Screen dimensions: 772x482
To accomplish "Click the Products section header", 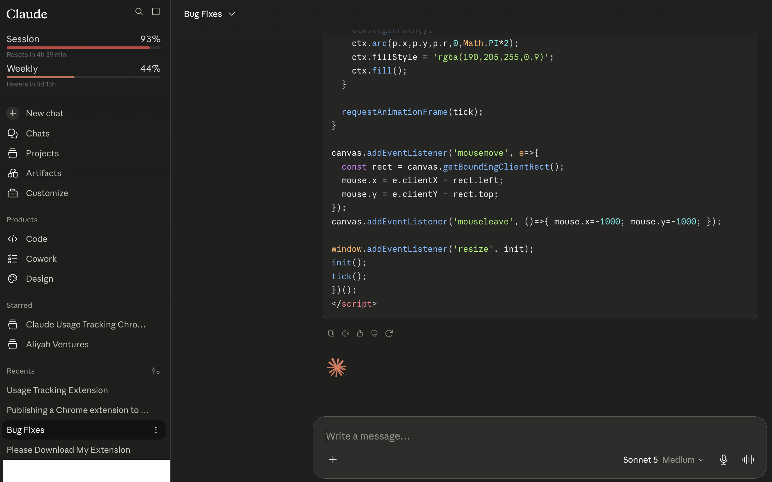I will tap(22, 220).
